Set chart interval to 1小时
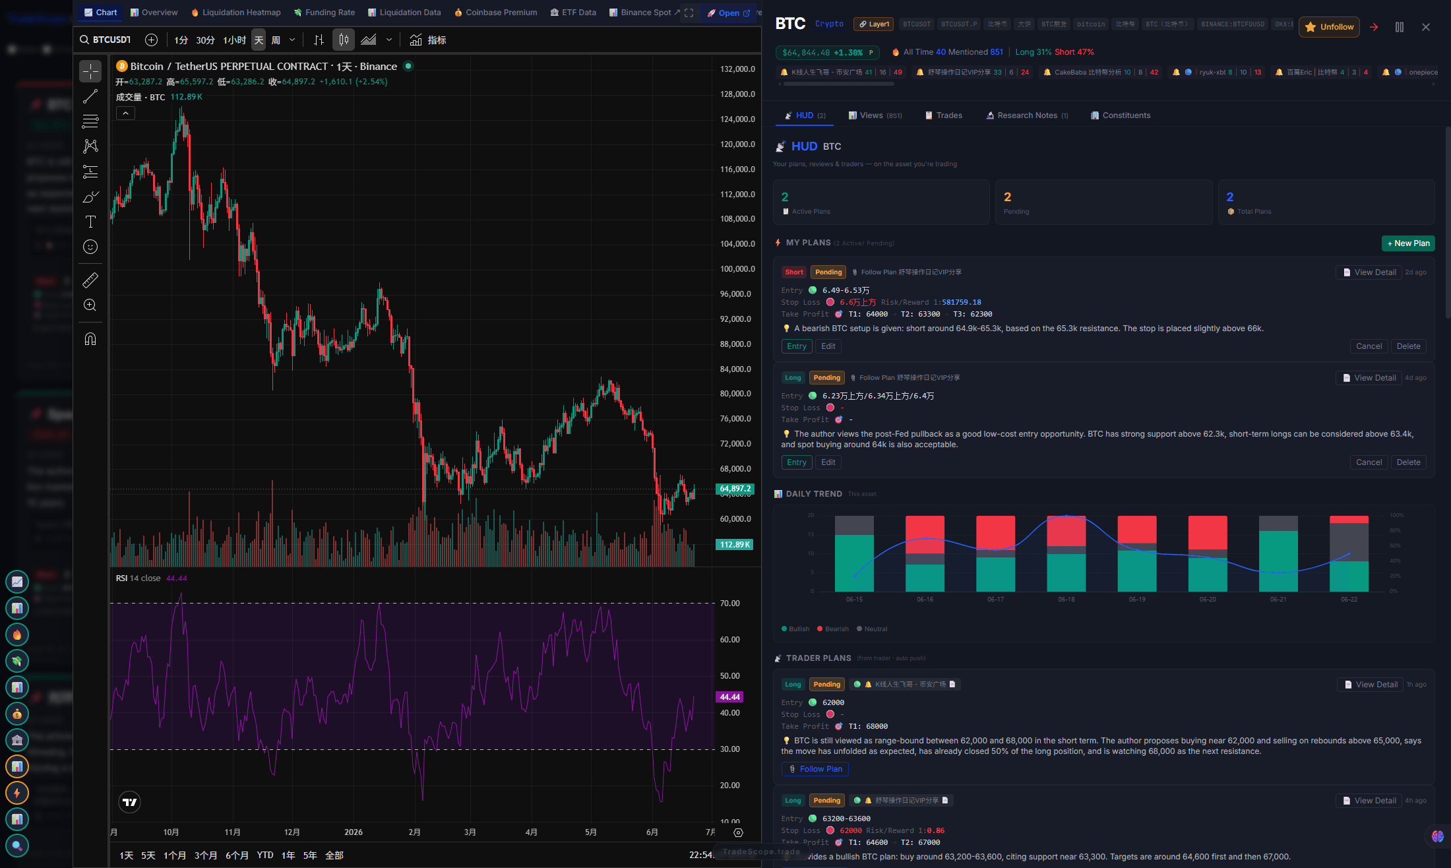This screenshot has height=868, width=1451. tap(234, 40)
